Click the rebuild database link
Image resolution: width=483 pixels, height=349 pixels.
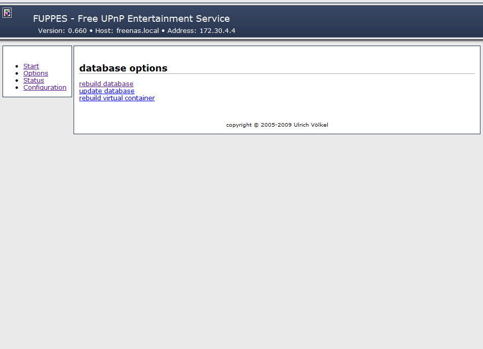point(106,84)
